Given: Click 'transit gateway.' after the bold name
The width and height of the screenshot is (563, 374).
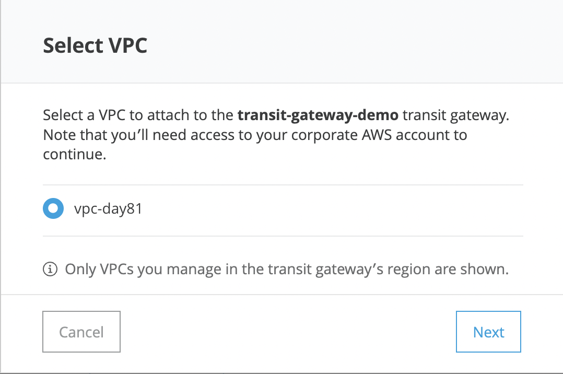Looking at the screenshot, I should (455, 115).
